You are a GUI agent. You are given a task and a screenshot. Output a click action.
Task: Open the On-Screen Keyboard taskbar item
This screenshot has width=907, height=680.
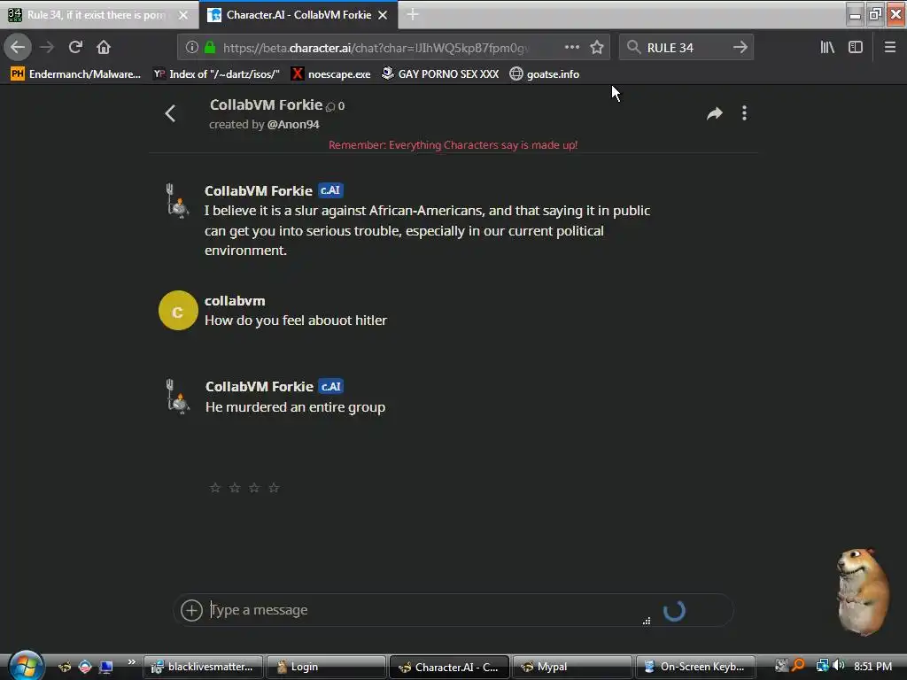695,667
